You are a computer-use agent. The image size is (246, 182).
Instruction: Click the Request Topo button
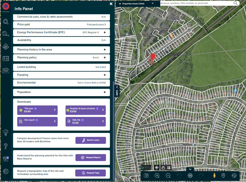click(91, 173)
